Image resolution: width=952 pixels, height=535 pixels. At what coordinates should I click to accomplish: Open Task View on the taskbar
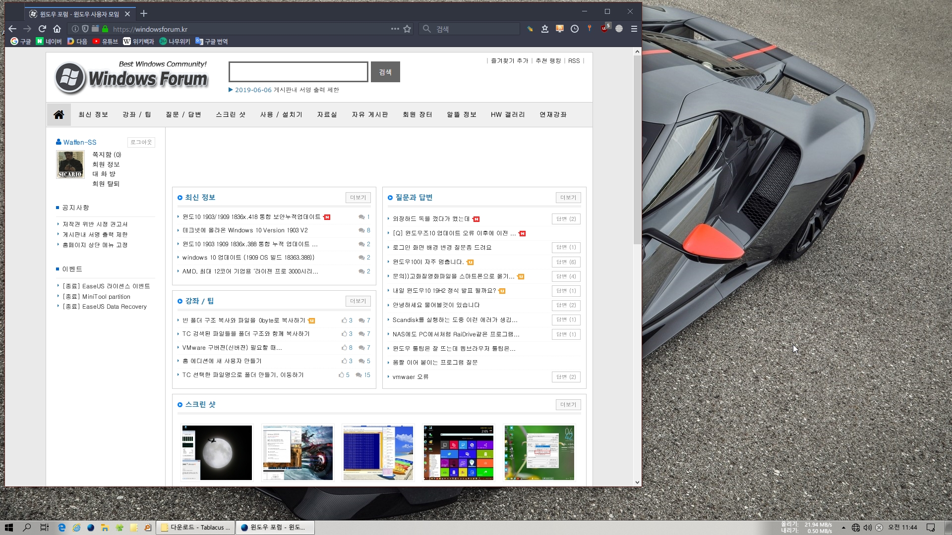[x=44, y=528]
